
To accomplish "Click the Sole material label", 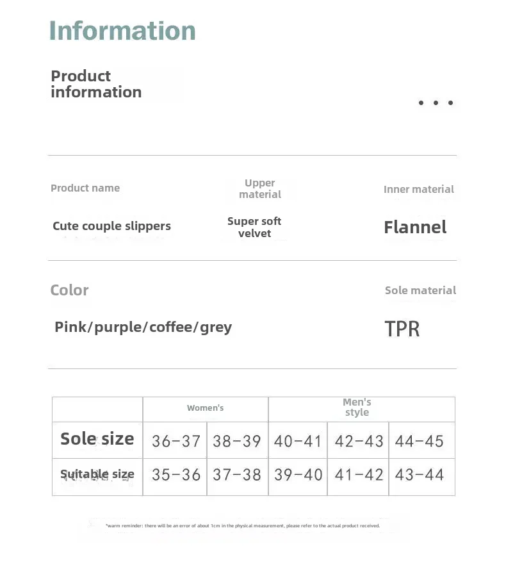I will pyautogui.click(x=420, y=290).
